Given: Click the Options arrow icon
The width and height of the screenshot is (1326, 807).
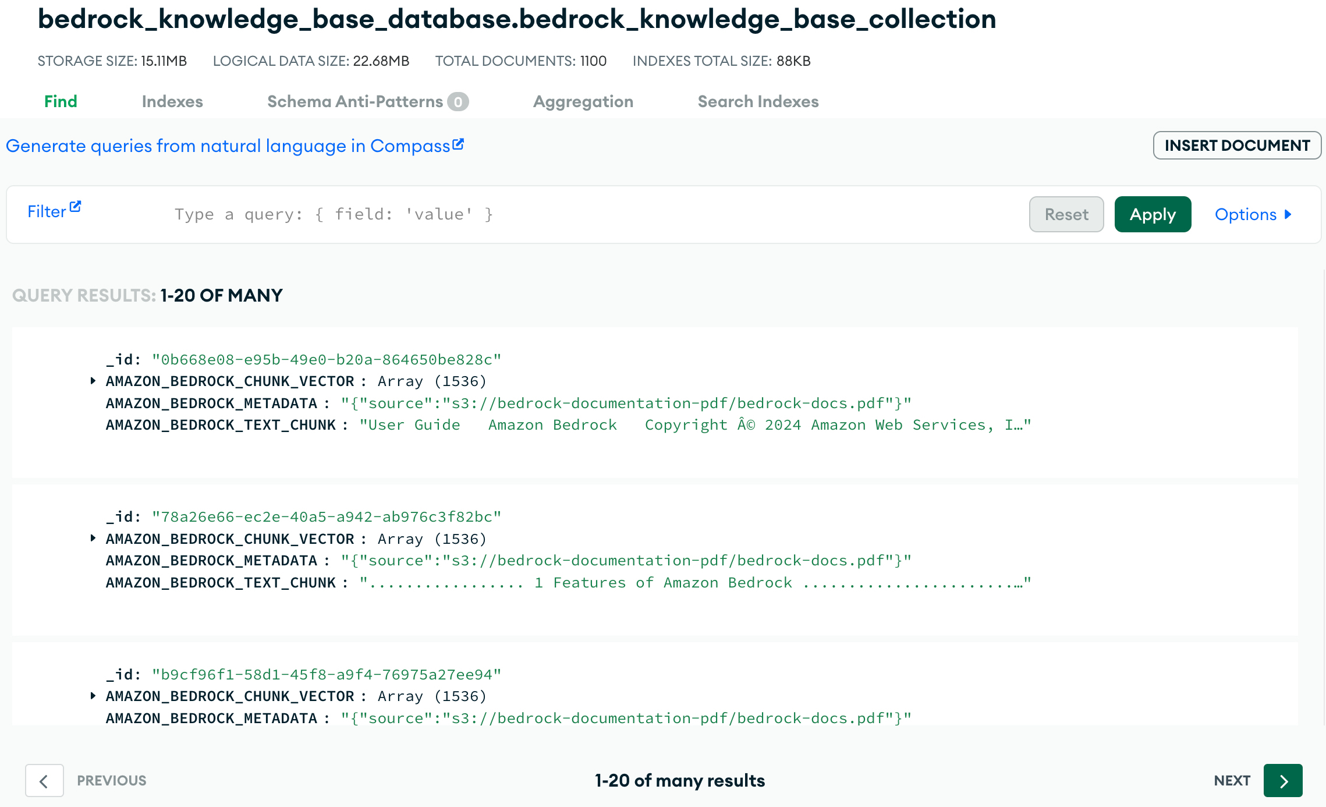Looking at the screenshot, I should 1288,214.
